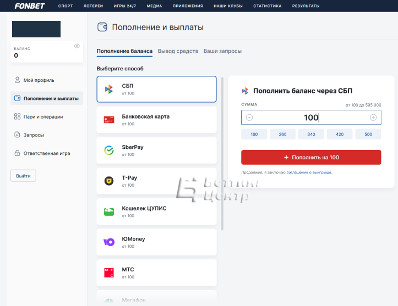Choose the 260 preset amount
Screen dimensions: 398x306
(282, 134)
